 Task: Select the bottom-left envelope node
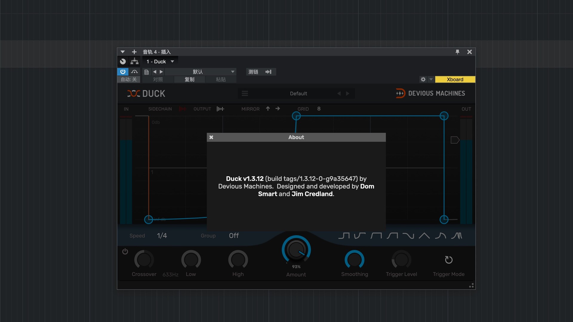point(149,219)
